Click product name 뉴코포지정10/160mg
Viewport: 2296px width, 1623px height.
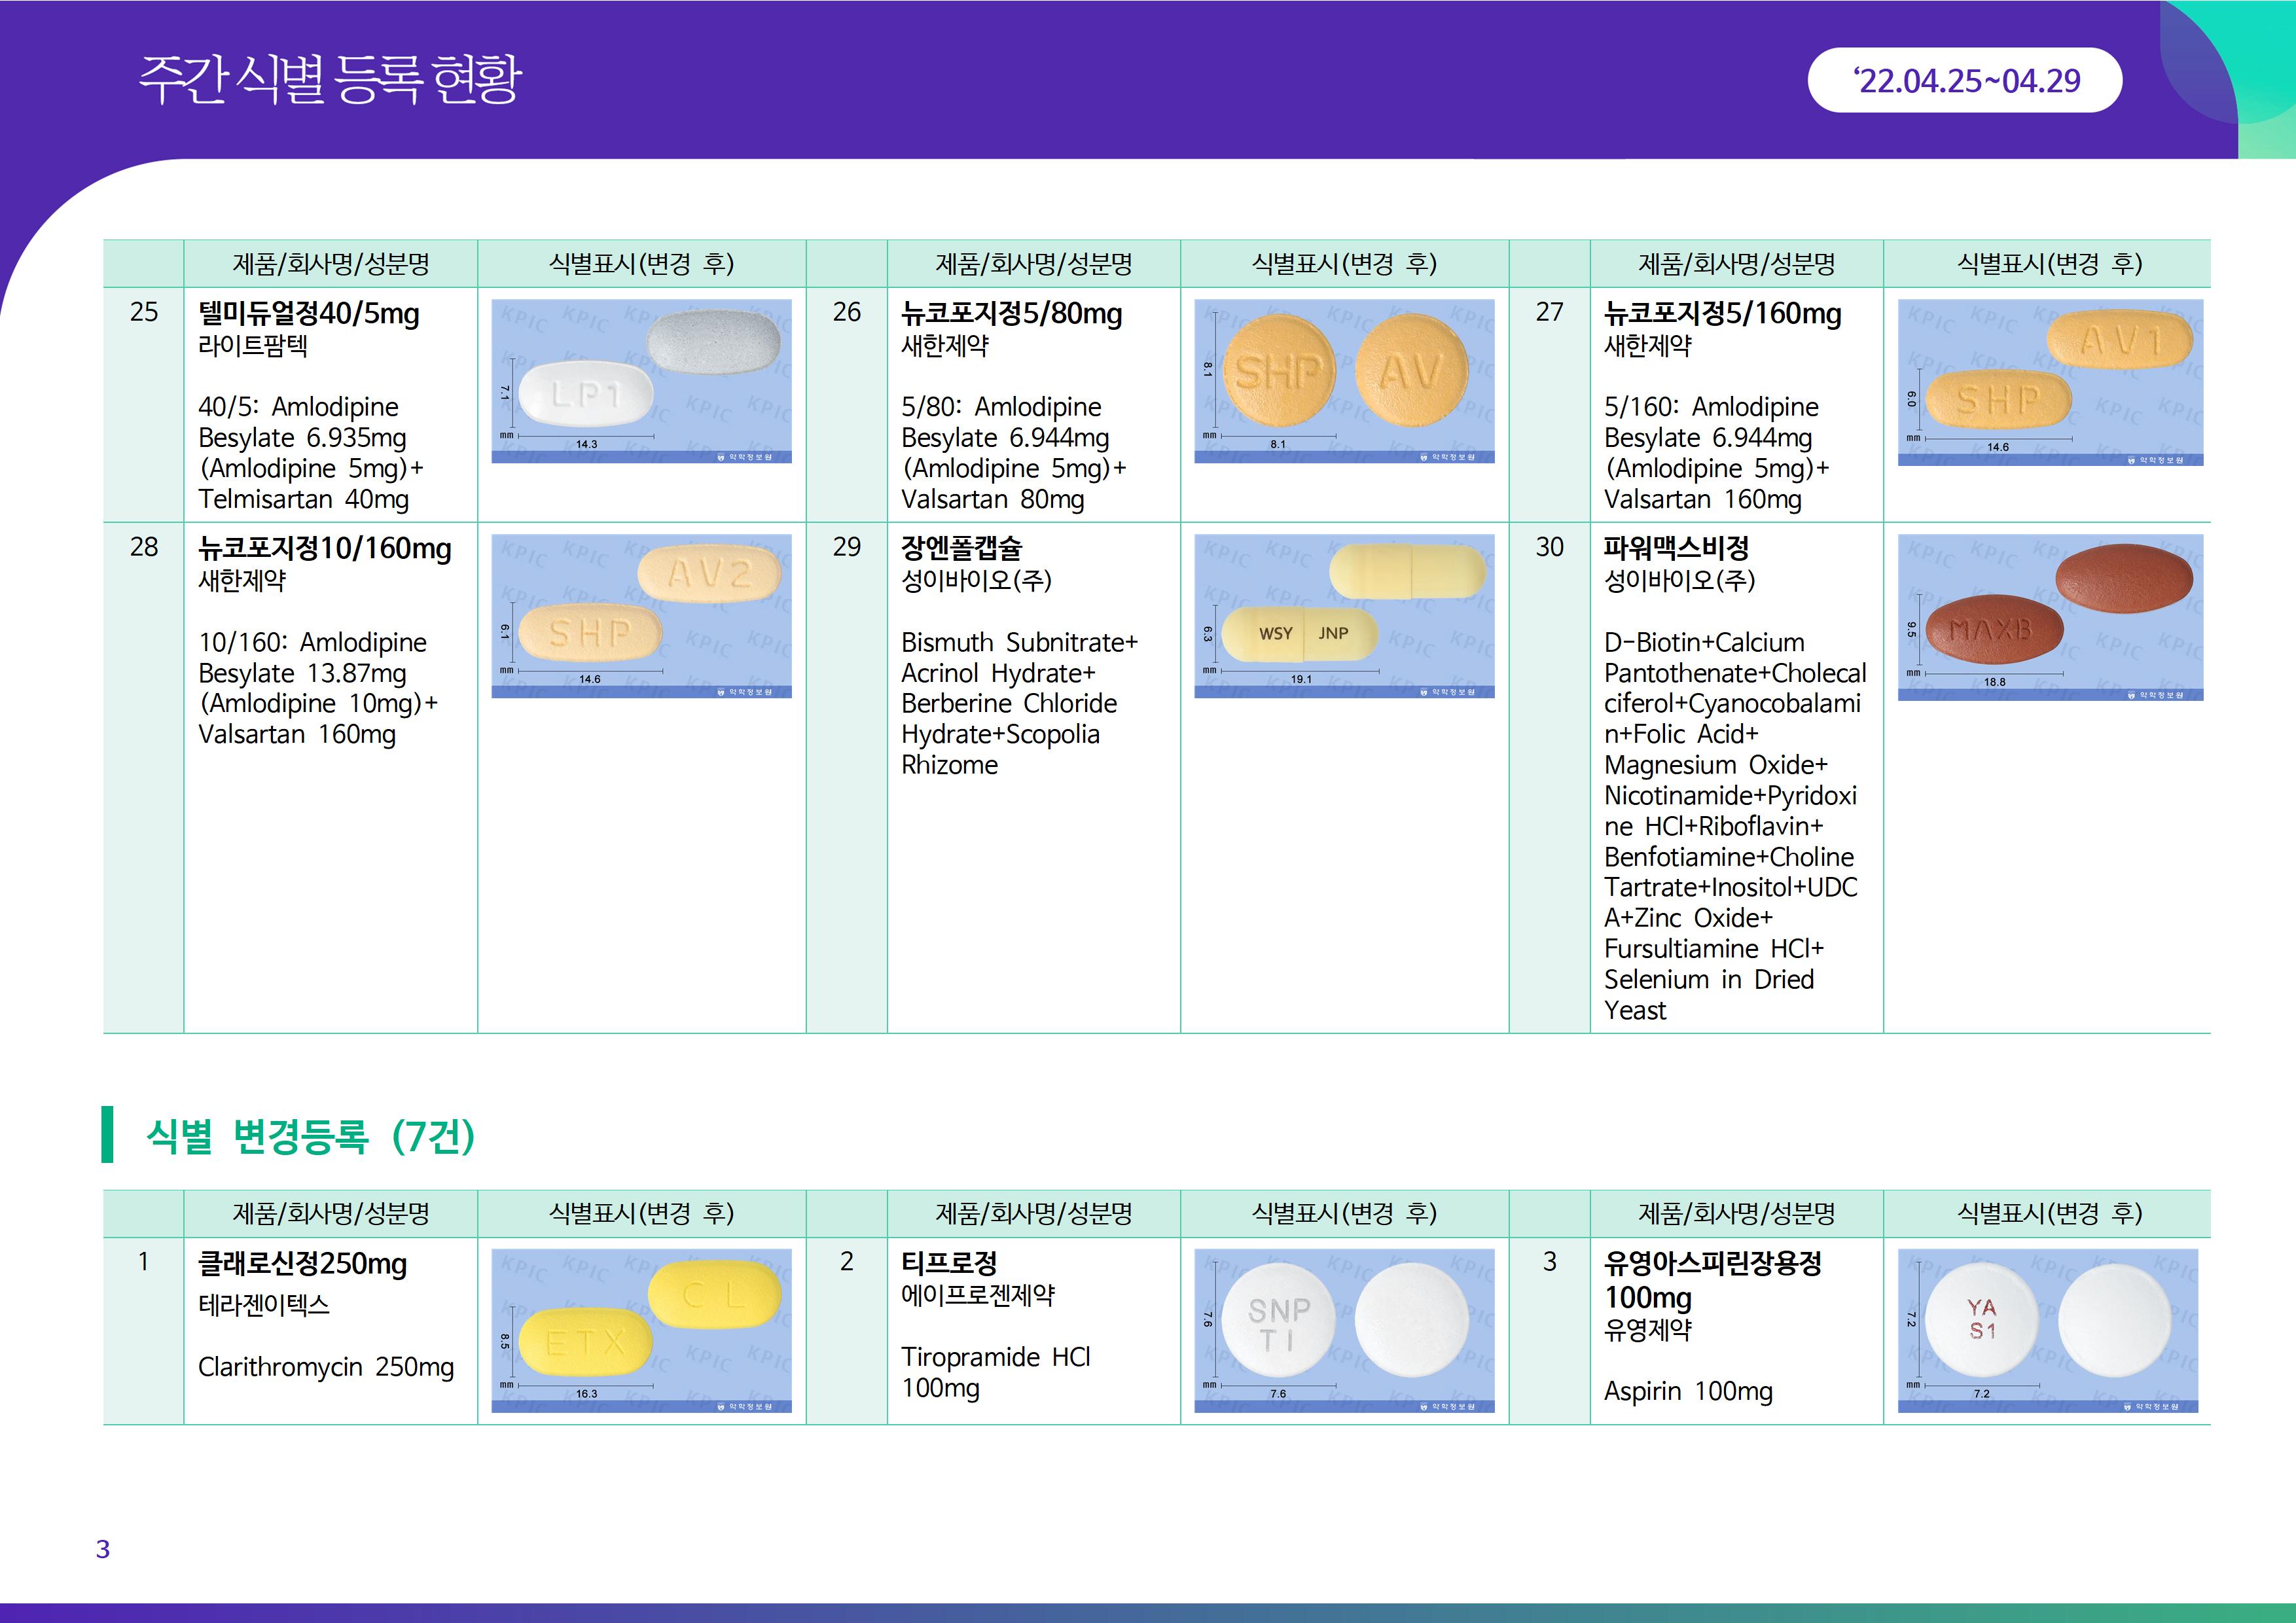pos(324,548)
